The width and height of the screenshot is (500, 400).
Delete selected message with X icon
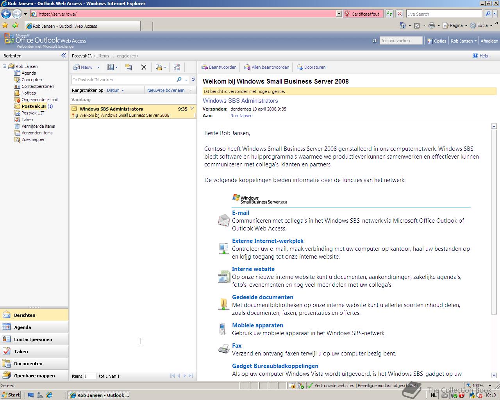[x=144, y=67]
